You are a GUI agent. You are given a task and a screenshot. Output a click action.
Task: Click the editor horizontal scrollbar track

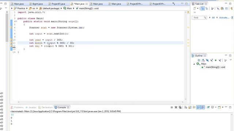(x=100, y=102)
